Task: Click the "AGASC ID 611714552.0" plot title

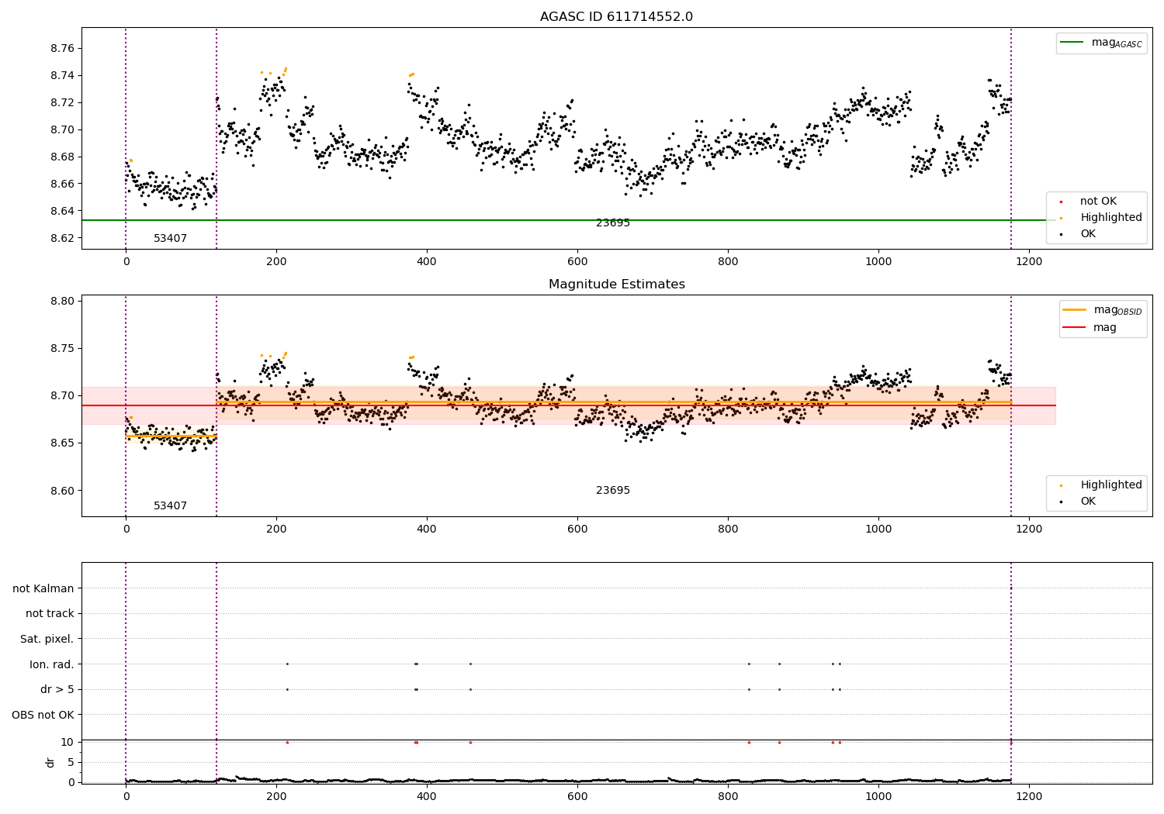Action: pyautogui.click(x=616, y=17)
